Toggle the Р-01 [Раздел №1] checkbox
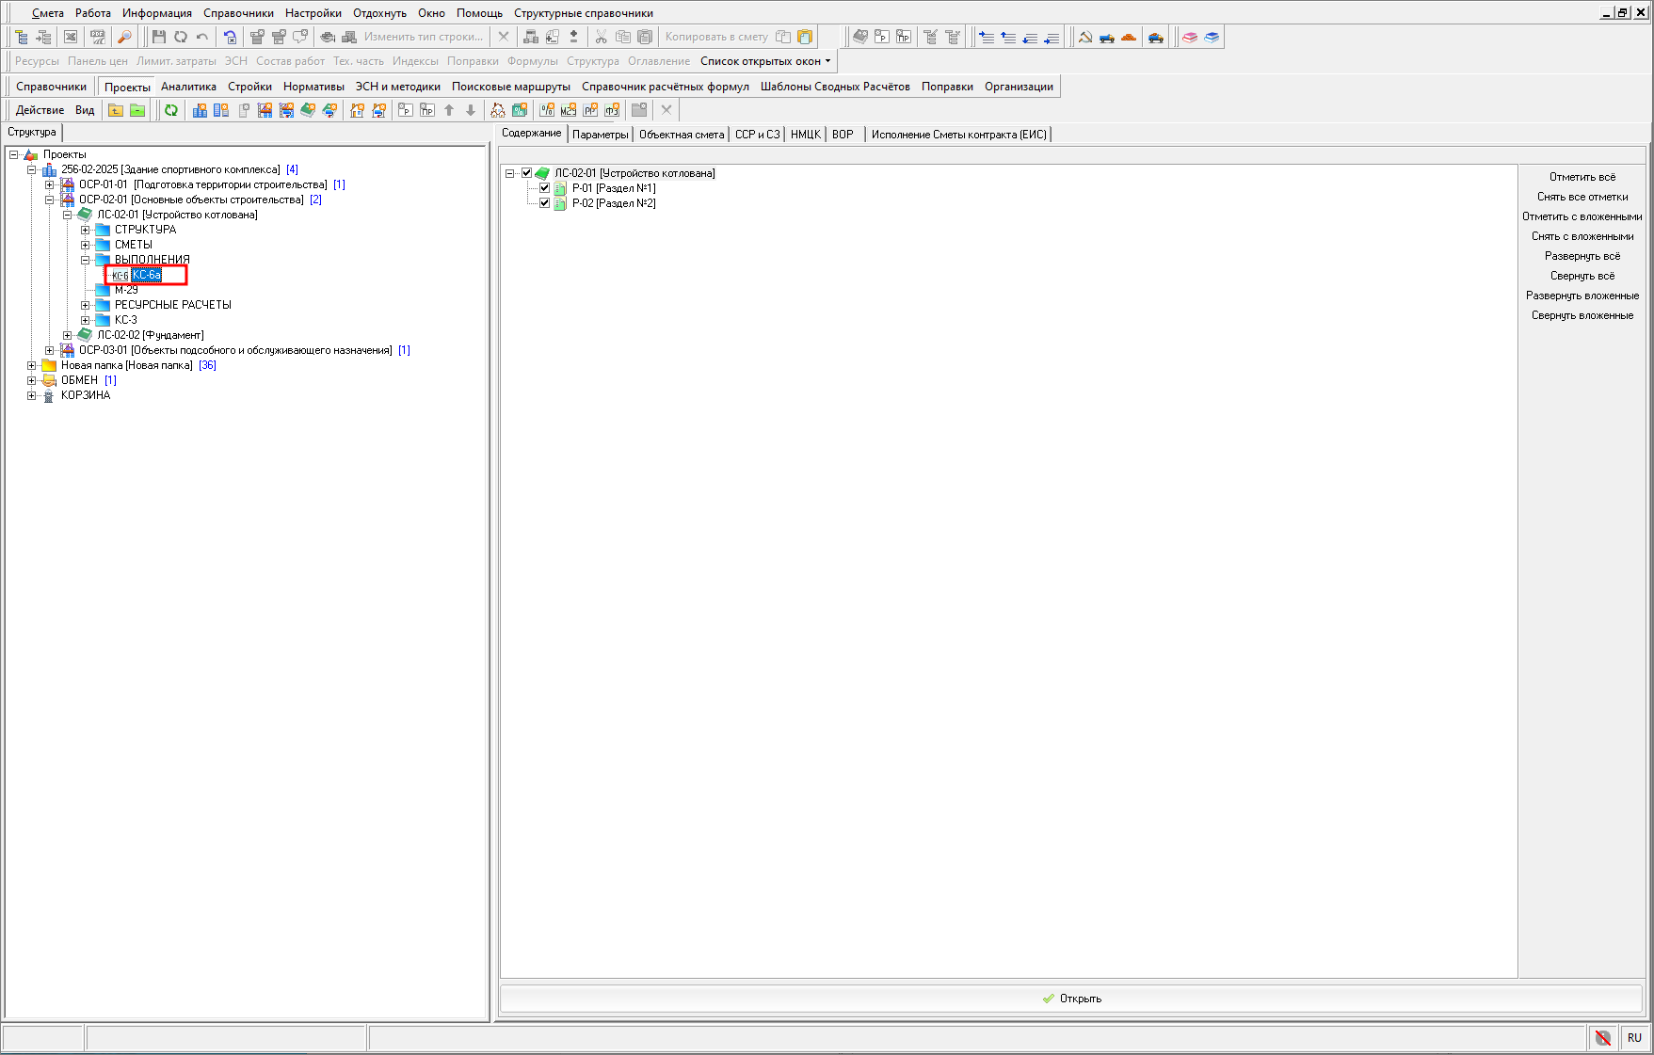 (544, 188)
